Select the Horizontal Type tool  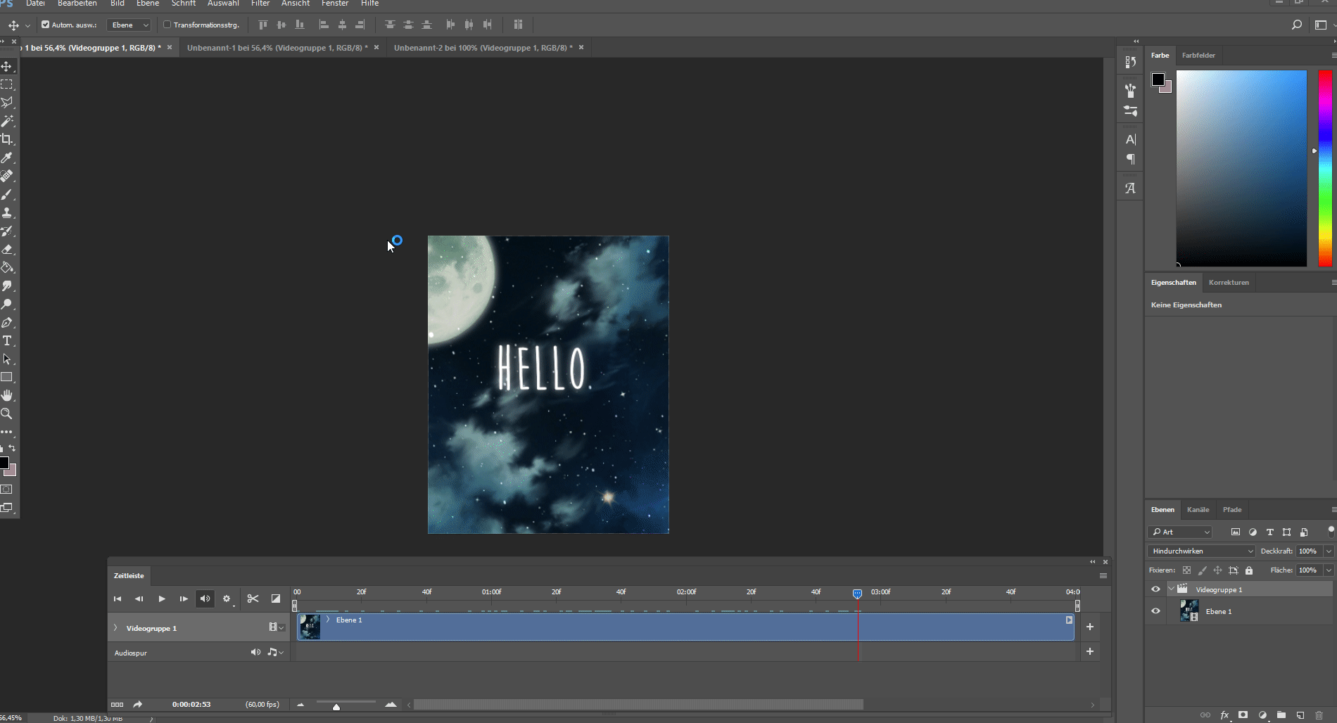[7, 341]
